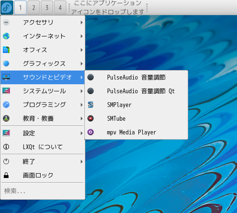The image size is (237, 213).
Task: Switch to desktop 2 in pager
Action: click(x=34, y=8)
